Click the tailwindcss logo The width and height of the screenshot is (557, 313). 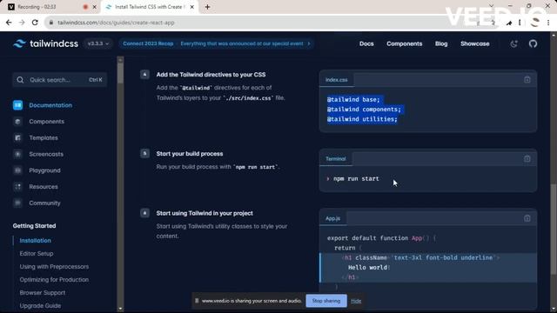point(45,43)
